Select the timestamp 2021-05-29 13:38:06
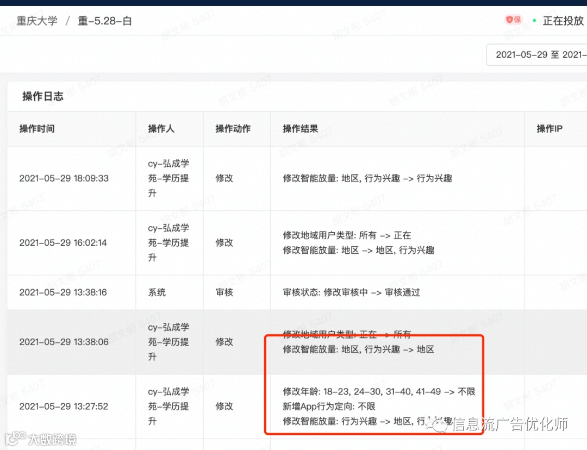This screenshot has height=450, width=587. click(x=64, y=342)
